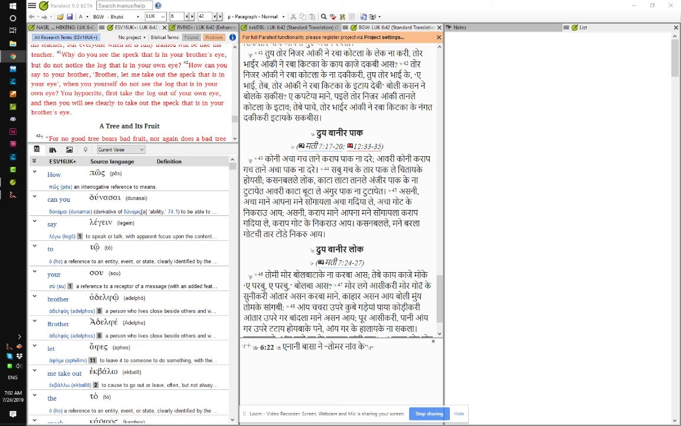Click Stop sharing in Loom bar
The width and height of the screenshot is (681, 426).
click(429, 414)
